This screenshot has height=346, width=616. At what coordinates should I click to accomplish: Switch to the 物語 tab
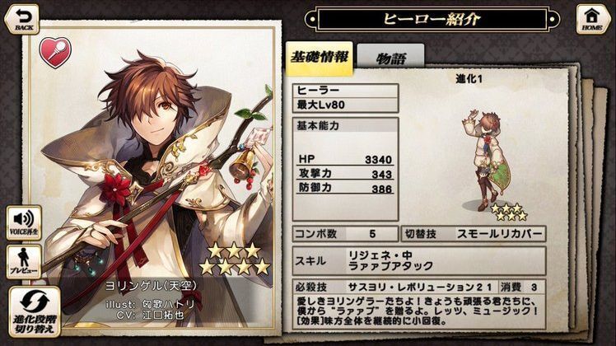point(390,58)
